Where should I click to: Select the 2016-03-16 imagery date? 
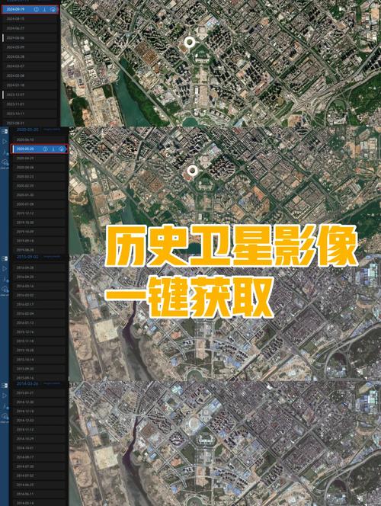40,286
